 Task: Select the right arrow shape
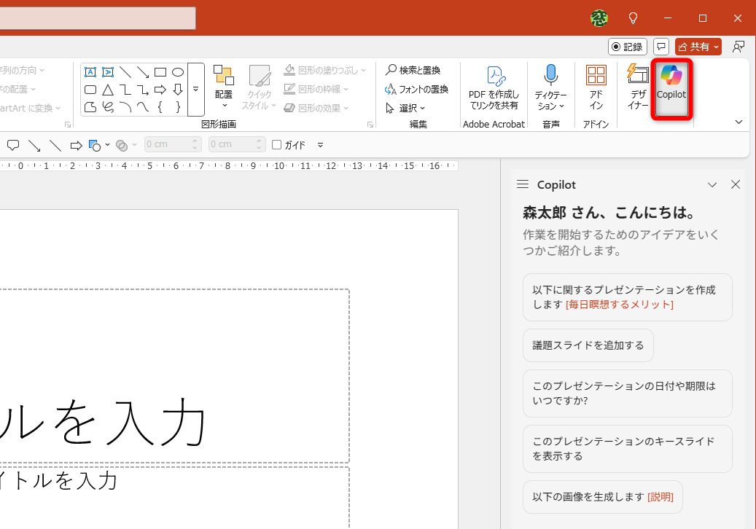pos(160,90)
